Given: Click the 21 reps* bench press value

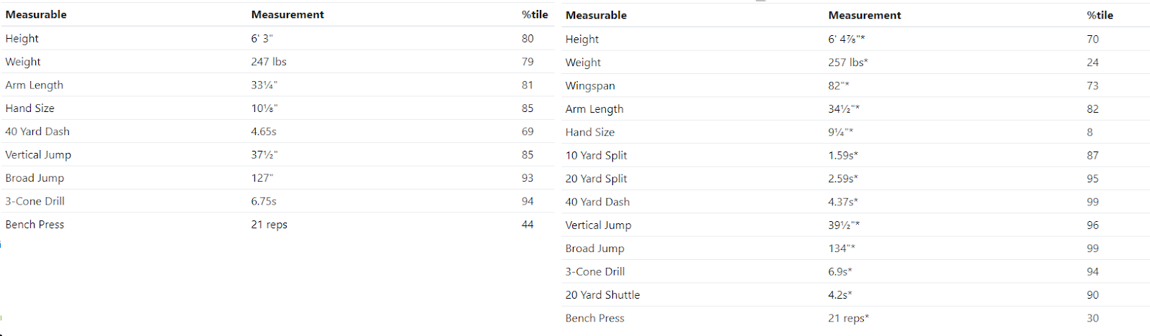Looking at the screenshot, I should click(x=848, y=318).
